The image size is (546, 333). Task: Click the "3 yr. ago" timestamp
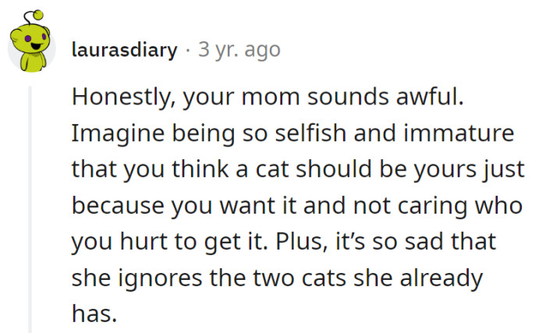point(239,51)
